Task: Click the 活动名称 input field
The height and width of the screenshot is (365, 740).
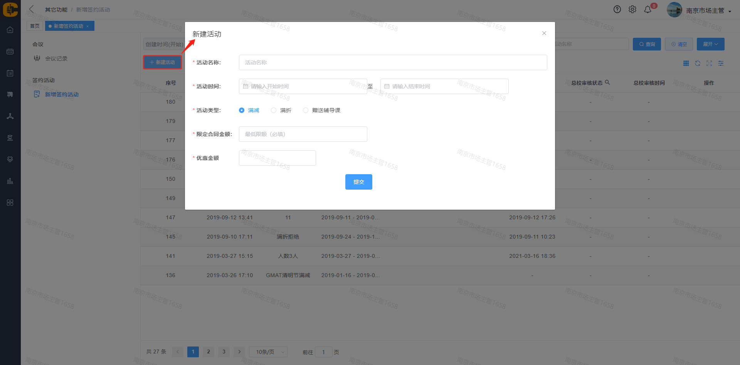Action: tap(393, 62)
